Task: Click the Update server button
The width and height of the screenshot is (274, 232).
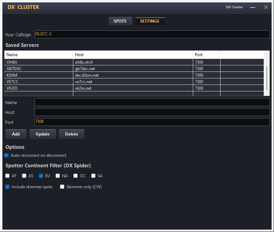Action: click(42, 134)
